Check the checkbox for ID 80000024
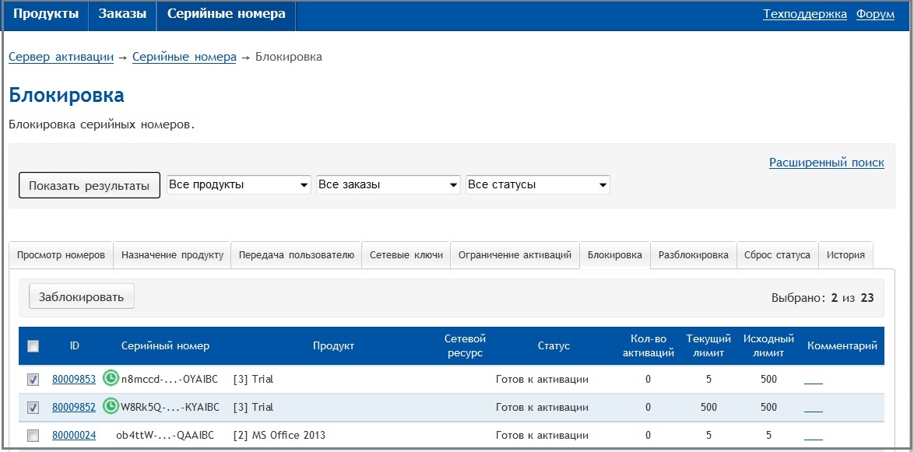Screen dimensions: 914x452 pyautogui.click(x=33, y=435)
